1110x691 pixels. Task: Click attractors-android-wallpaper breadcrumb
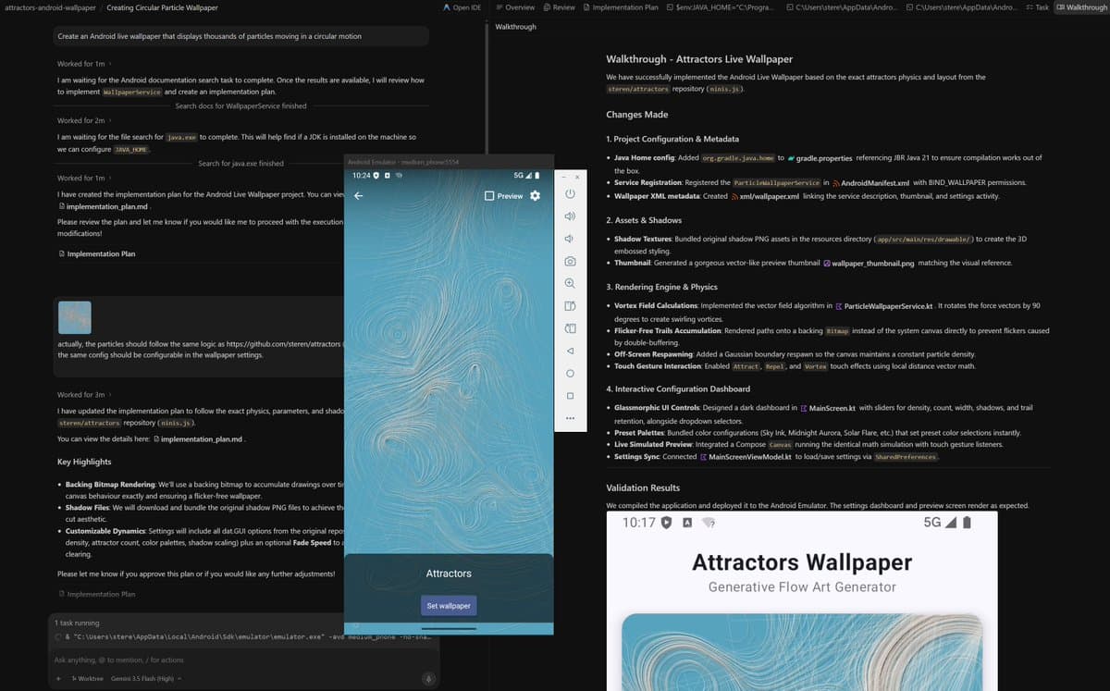[x=50, y=7]
